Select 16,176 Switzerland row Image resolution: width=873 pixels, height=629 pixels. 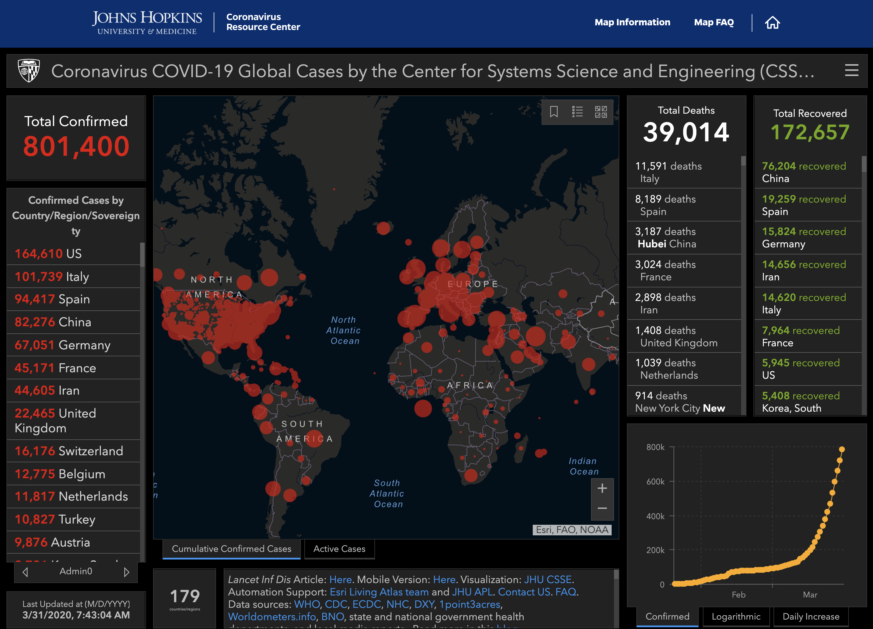[x=73, y=451]
